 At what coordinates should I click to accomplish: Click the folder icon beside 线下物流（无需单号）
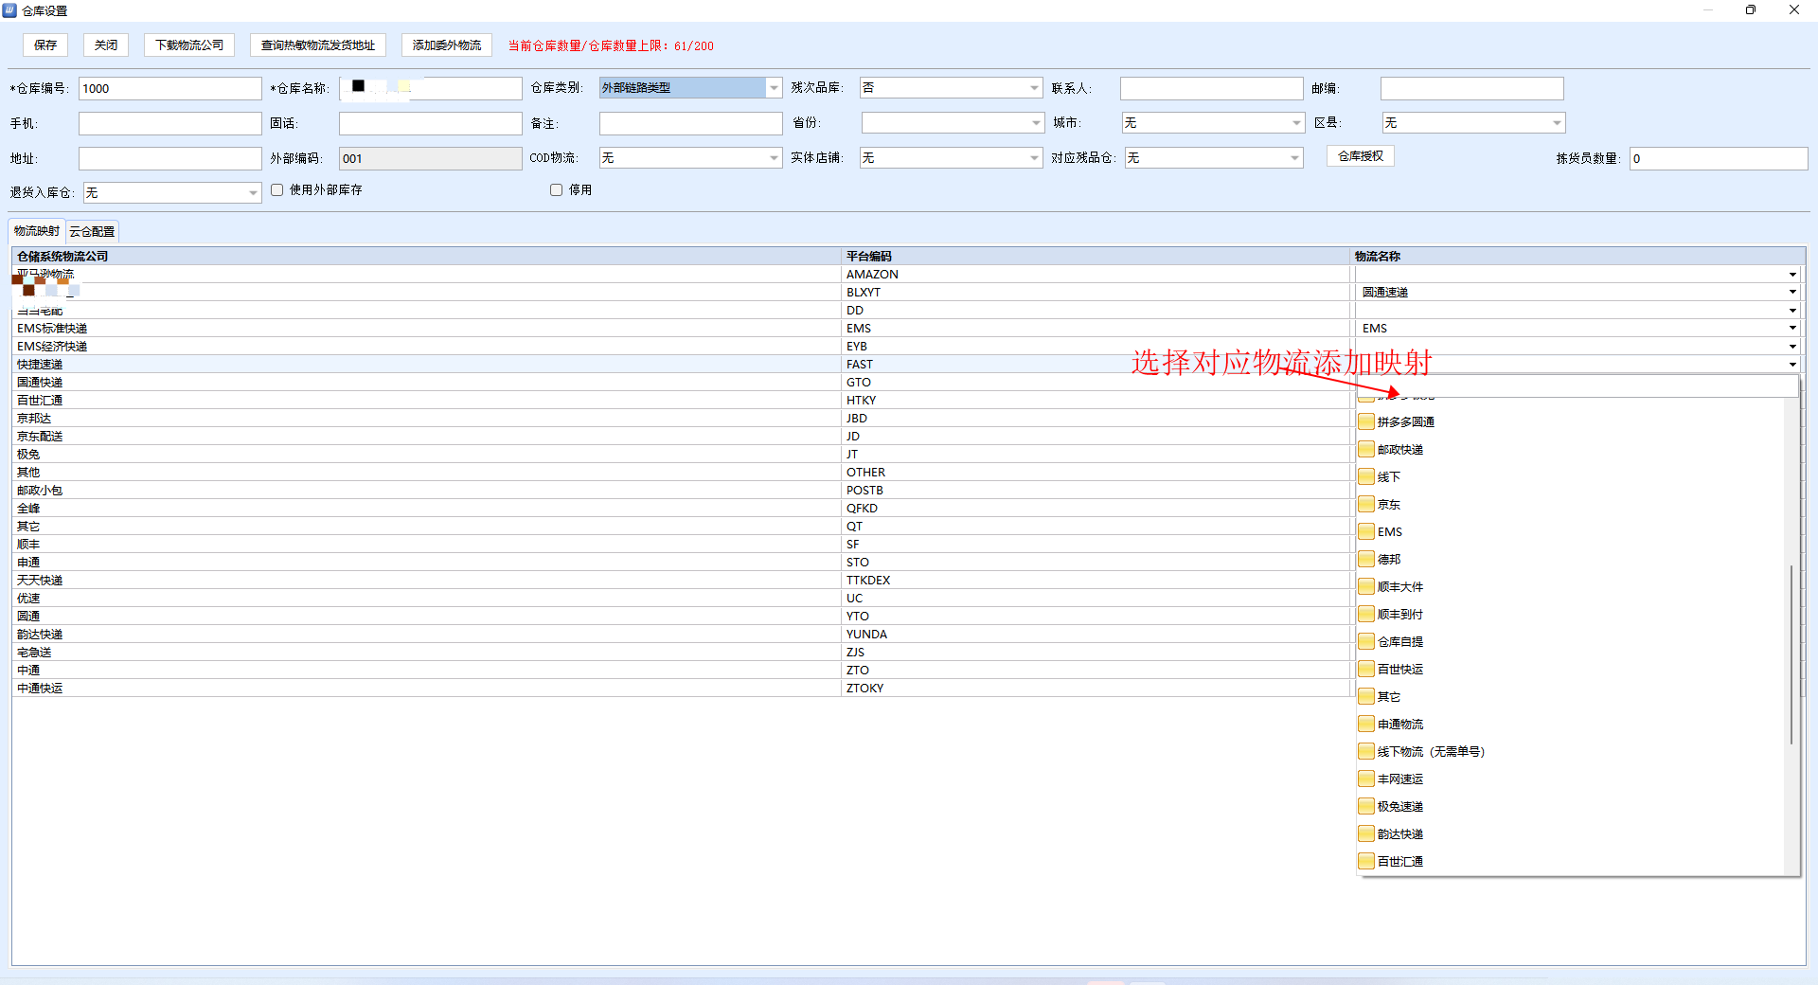(x=1366, y=751)
